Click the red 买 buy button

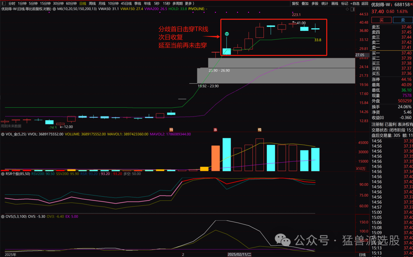pos(381,20)
